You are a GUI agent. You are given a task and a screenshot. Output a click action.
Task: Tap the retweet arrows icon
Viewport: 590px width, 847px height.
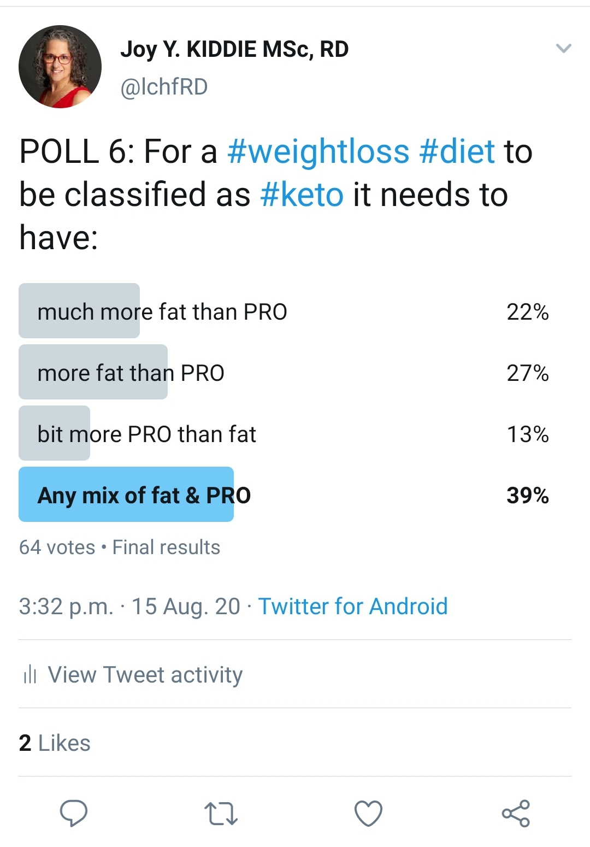click(x=221, y=813)
